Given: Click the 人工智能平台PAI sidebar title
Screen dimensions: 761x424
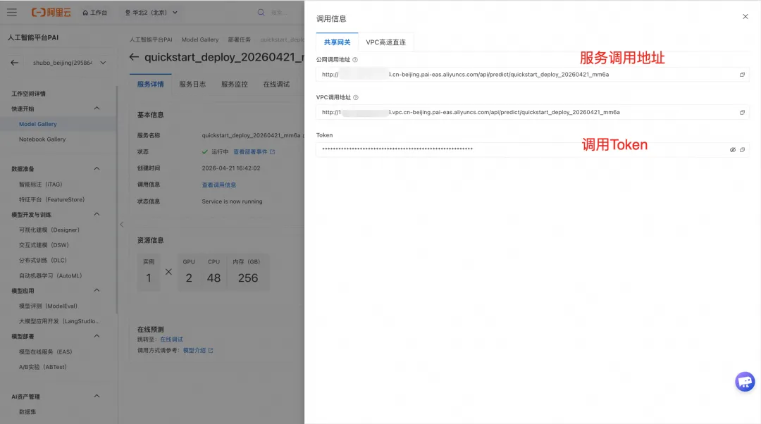Looking at the screenshot, I should click(33, 37).
